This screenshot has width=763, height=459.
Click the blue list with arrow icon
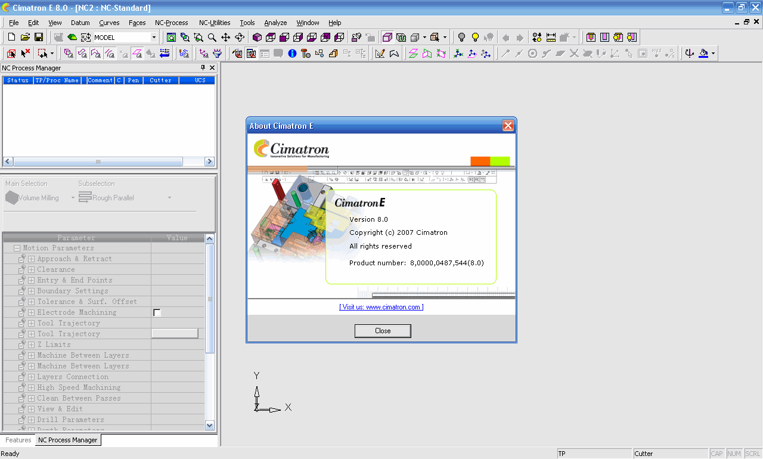tap(165, 53)
